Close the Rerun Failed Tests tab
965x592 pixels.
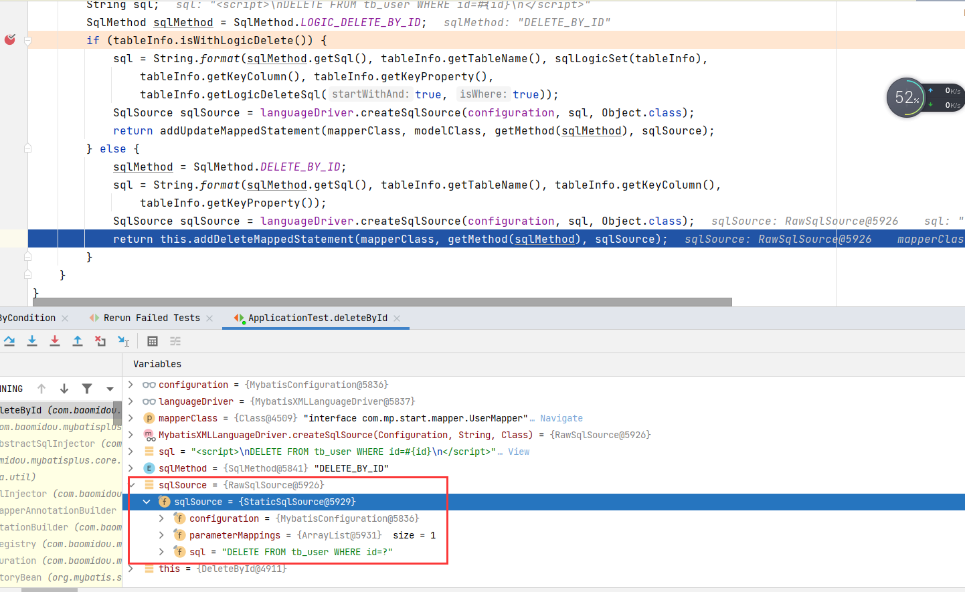[209, 318]
